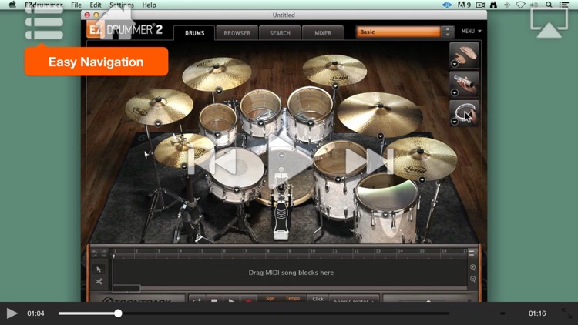Click the 01:16 total time label

click(537, 313)
